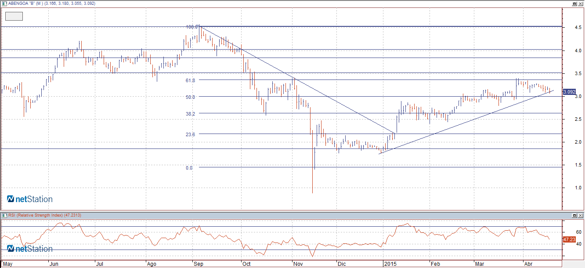This screenshot has width=585, height=268.
Task: Click the blank gray box in chart corner
Action: [x=14, y=16]
